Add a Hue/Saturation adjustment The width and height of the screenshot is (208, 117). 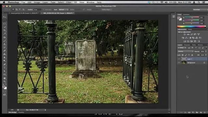tap(183, 38)
